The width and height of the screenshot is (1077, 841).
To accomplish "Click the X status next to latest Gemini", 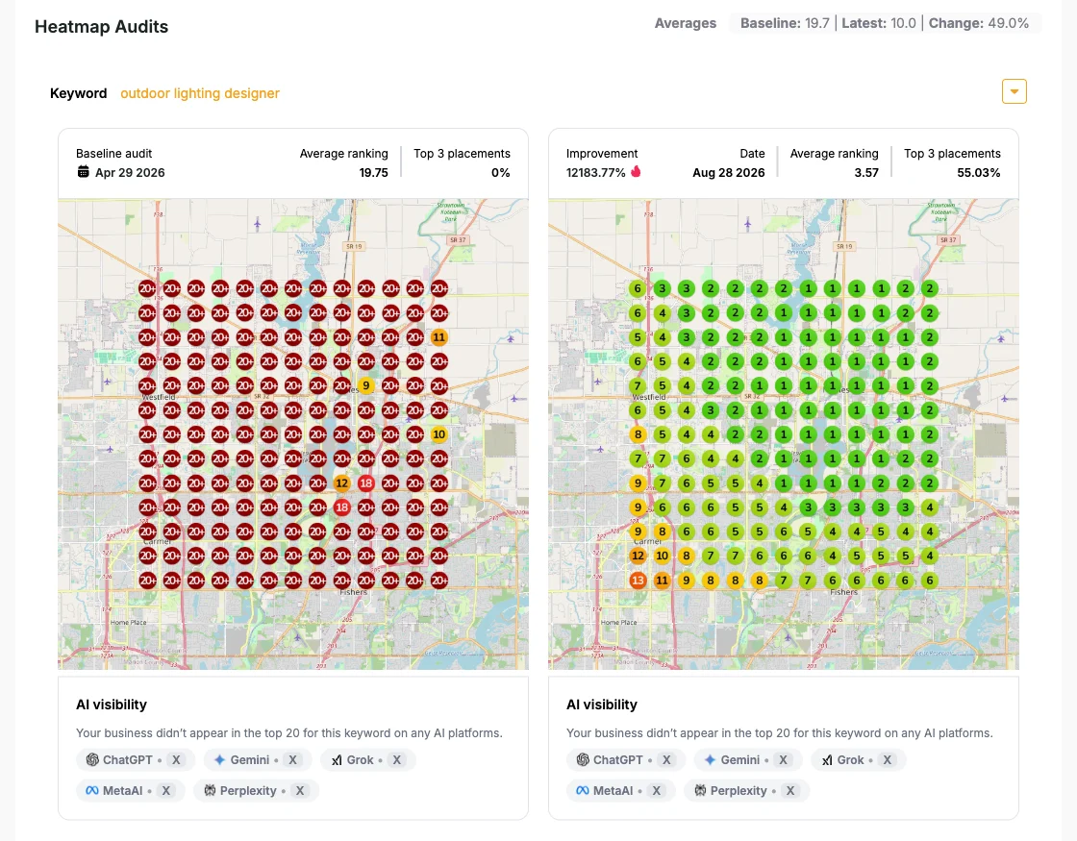I will [783, 760].
